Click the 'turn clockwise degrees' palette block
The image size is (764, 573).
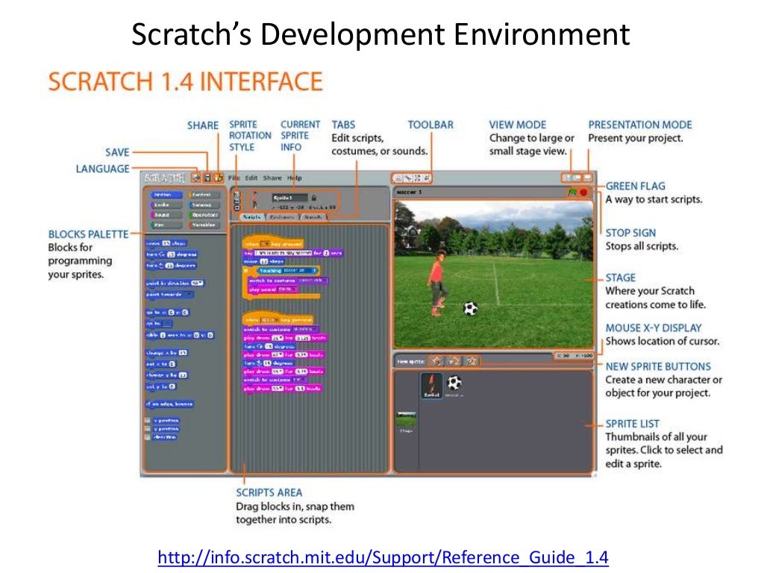click(x=172, y=254)
